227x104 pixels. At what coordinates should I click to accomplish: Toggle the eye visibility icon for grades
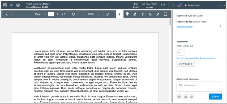click(12, 5)
